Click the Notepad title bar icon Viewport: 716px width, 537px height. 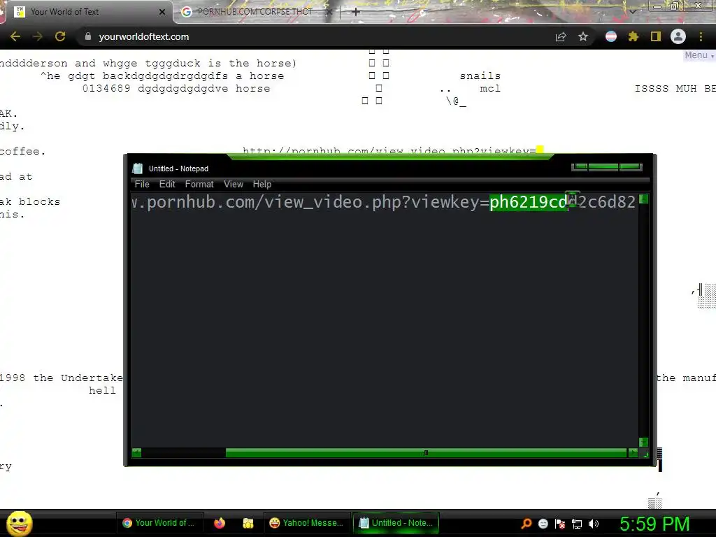pyautogui.click(x=138, y=169)
